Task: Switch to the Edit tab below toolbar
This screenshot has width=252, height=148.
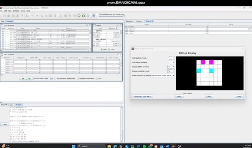Action: tap(3, 21)
